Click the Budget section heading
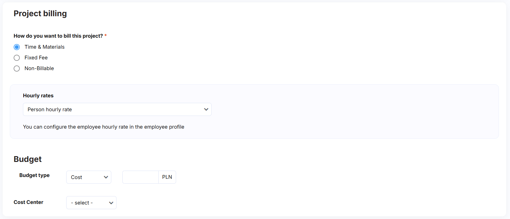This screenshot has height=219, width=510. click(28, 159)
